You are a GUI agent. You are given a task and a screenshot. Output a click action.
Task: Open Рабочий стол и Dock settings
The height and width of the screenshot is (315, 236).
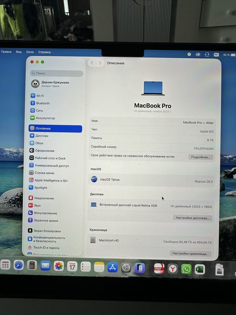[x=48, y=158]
